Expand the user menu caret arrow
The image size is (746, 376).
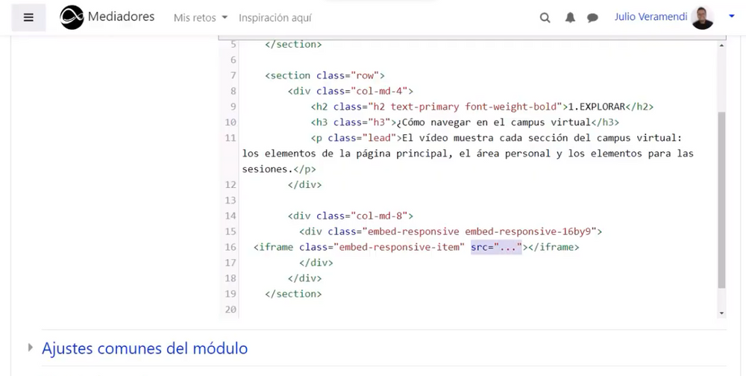(x=732, y=16)
